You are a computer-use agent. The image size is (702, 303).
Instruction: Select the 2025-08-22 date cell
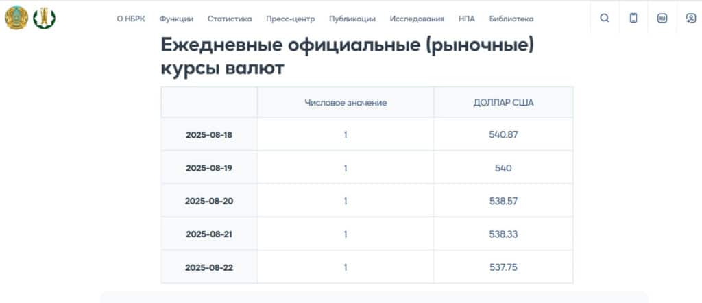click(x=209, y=267)
